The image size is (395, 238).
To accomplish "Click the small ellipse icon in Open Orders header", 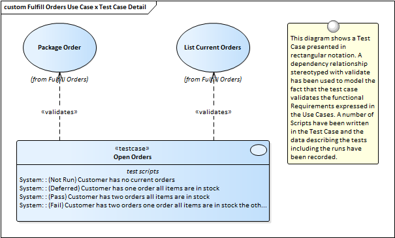I will click(259, 150).
